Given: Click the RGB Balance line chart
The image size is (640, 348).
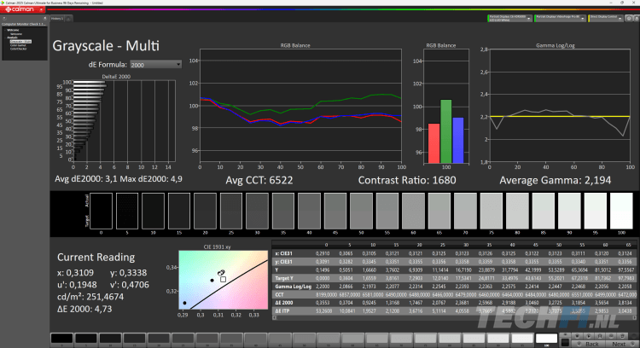Looking at the screenshot, I should 301,105.
